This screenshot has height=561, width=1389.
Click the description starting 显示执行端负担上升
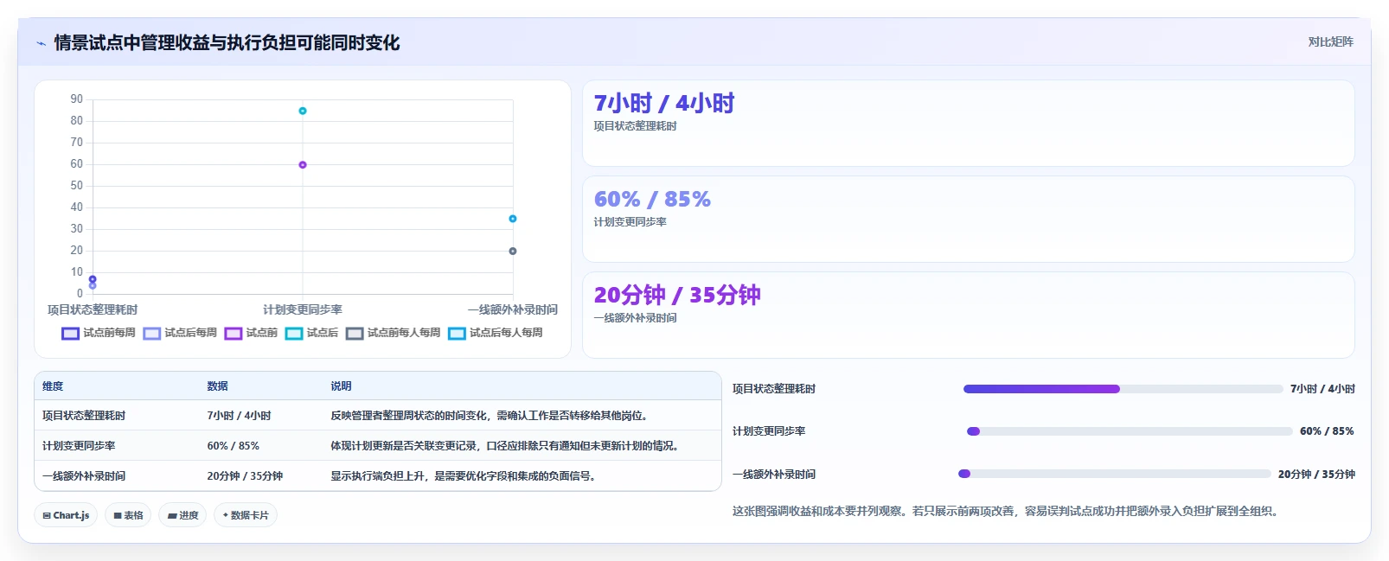pyautogui.click(x=464, y=476)
